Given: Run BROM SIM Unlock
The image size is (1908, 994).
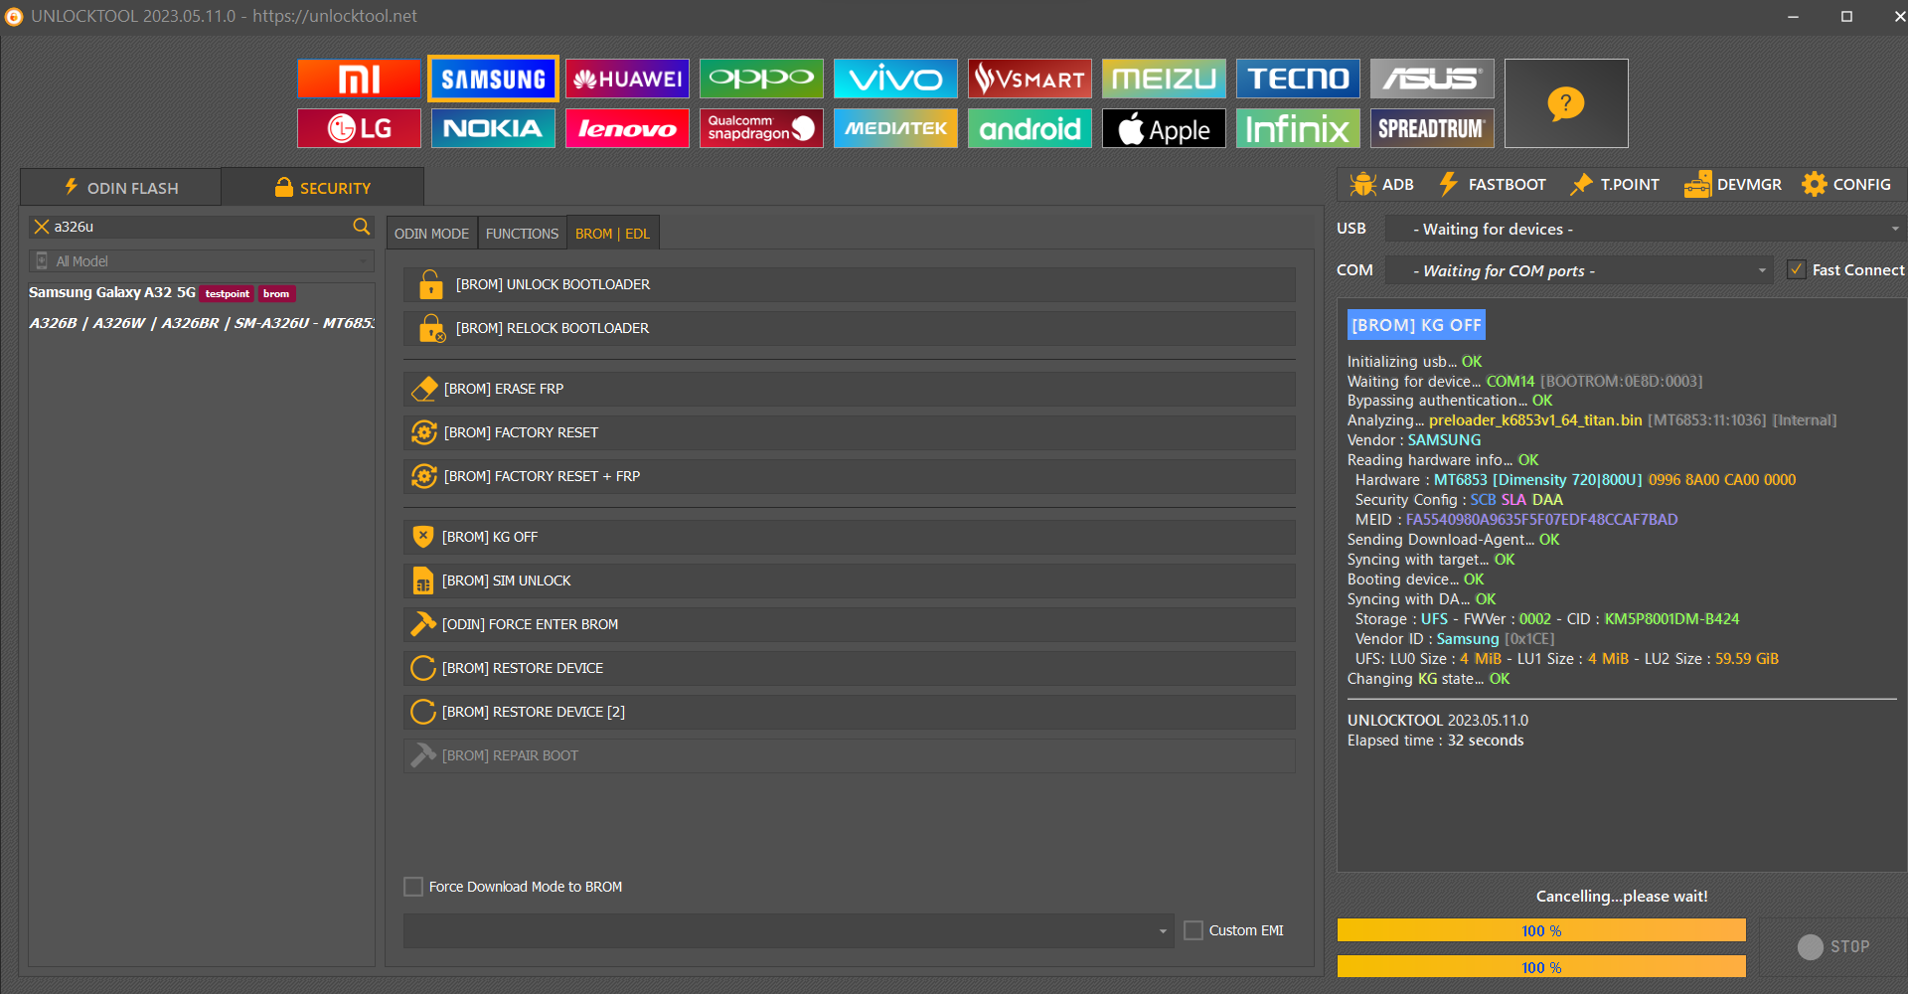Looking at the screenshot, I should pyautogui.click(x=850, y=580).
